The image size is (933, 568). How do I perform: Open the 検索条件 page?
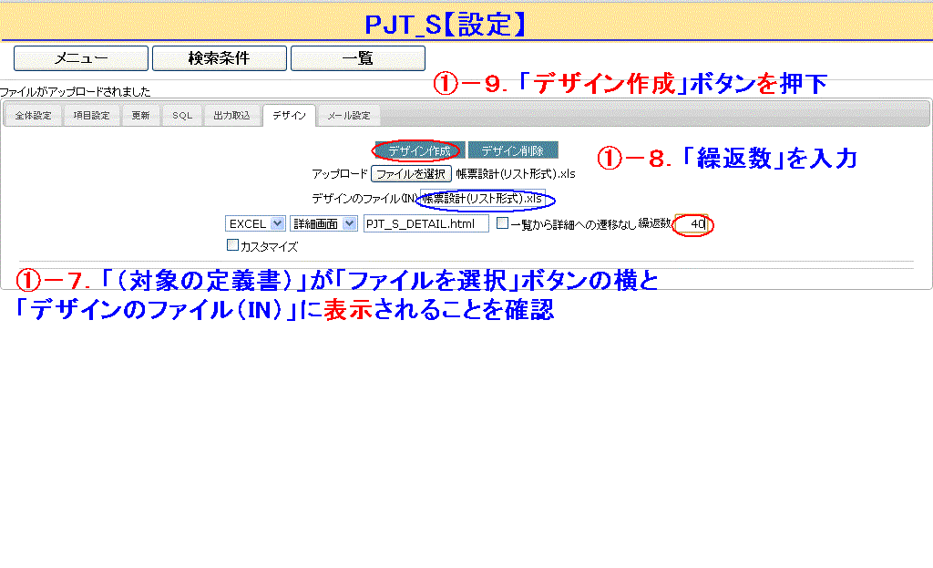point(219,58)
